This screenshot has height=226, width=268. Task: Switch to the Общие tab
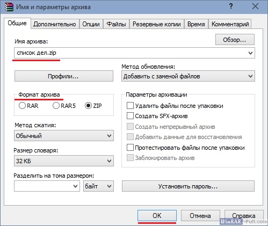coord(17,23)
